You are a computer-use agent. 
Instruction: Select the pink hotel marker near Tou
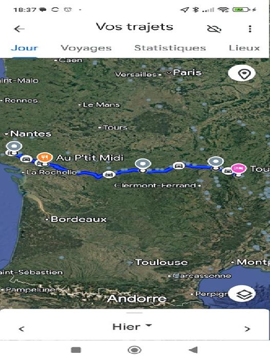[239, 169]
